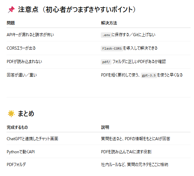The image size is (194, 176).
Task: Click the 回答が遅い／重い row text
Action: pyautogui.click(x=22, y=75)
